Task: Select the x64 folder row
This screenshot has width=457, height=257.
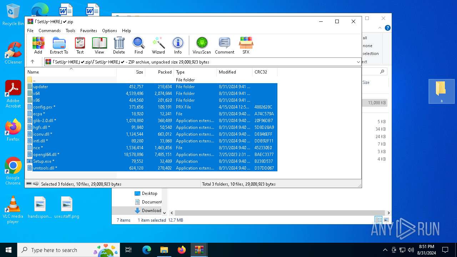Action: coord(152,94)
